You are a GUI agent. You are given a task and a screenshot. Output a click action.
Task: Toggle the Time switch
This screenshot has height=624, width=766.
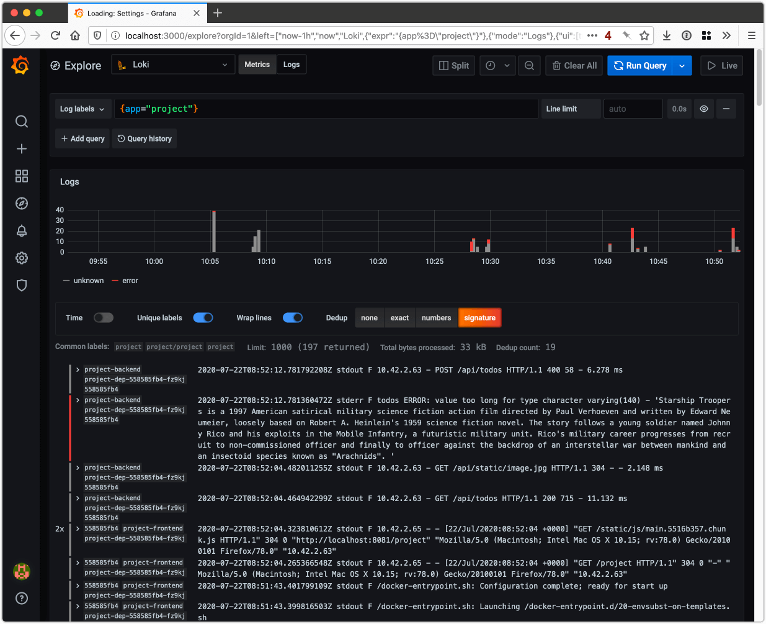click(104, 318)
